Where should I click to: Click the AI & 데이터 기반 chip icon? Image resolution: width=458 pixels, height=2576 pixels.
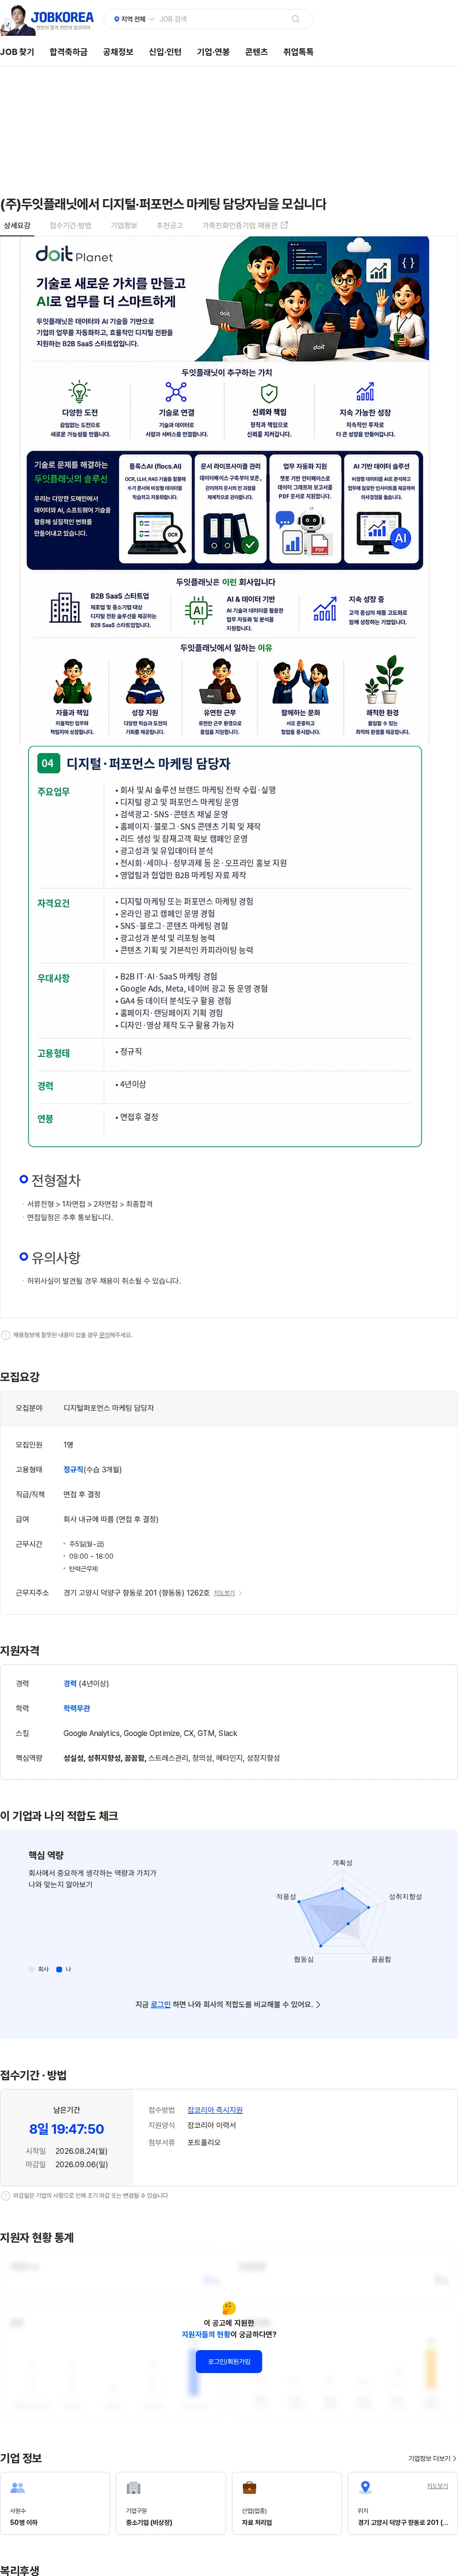pos(198,610)
